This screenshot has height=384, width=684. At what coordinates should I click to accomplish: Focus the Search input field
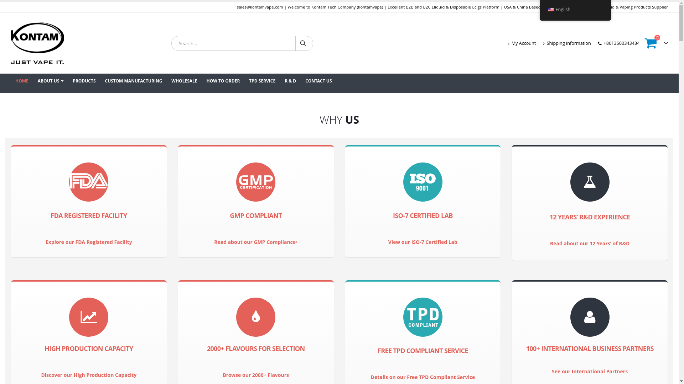[233, 43]
